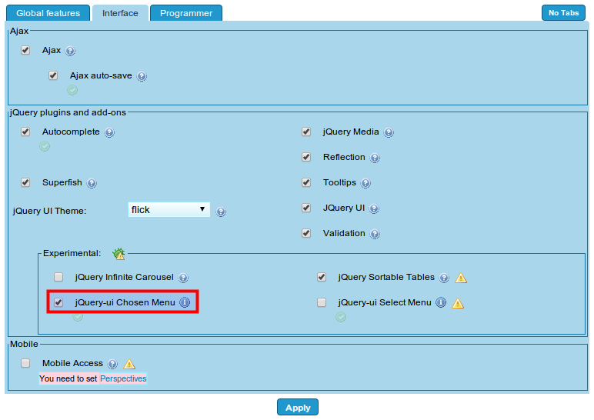Disable the Superfish checkbox
Image resolution: width=594 pixels, height=420 pixels.
(x=25, y=183)
